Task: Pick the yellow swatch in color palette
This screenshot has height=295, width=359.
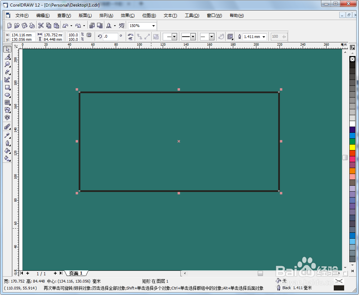Action: point(352,147)
